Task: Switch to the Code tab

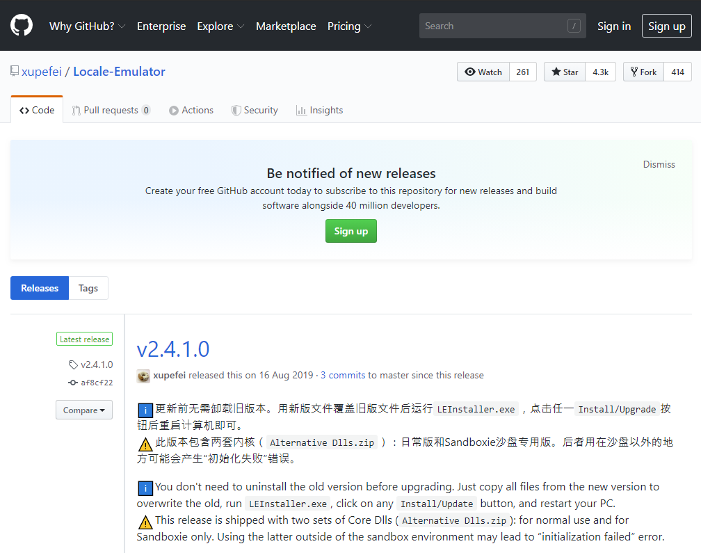Action: click(x=37, y=110)
